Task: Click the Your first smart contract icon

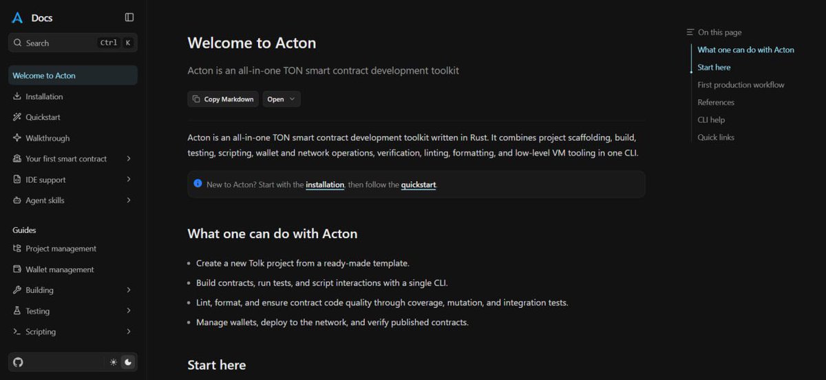Action: [17, 158]
